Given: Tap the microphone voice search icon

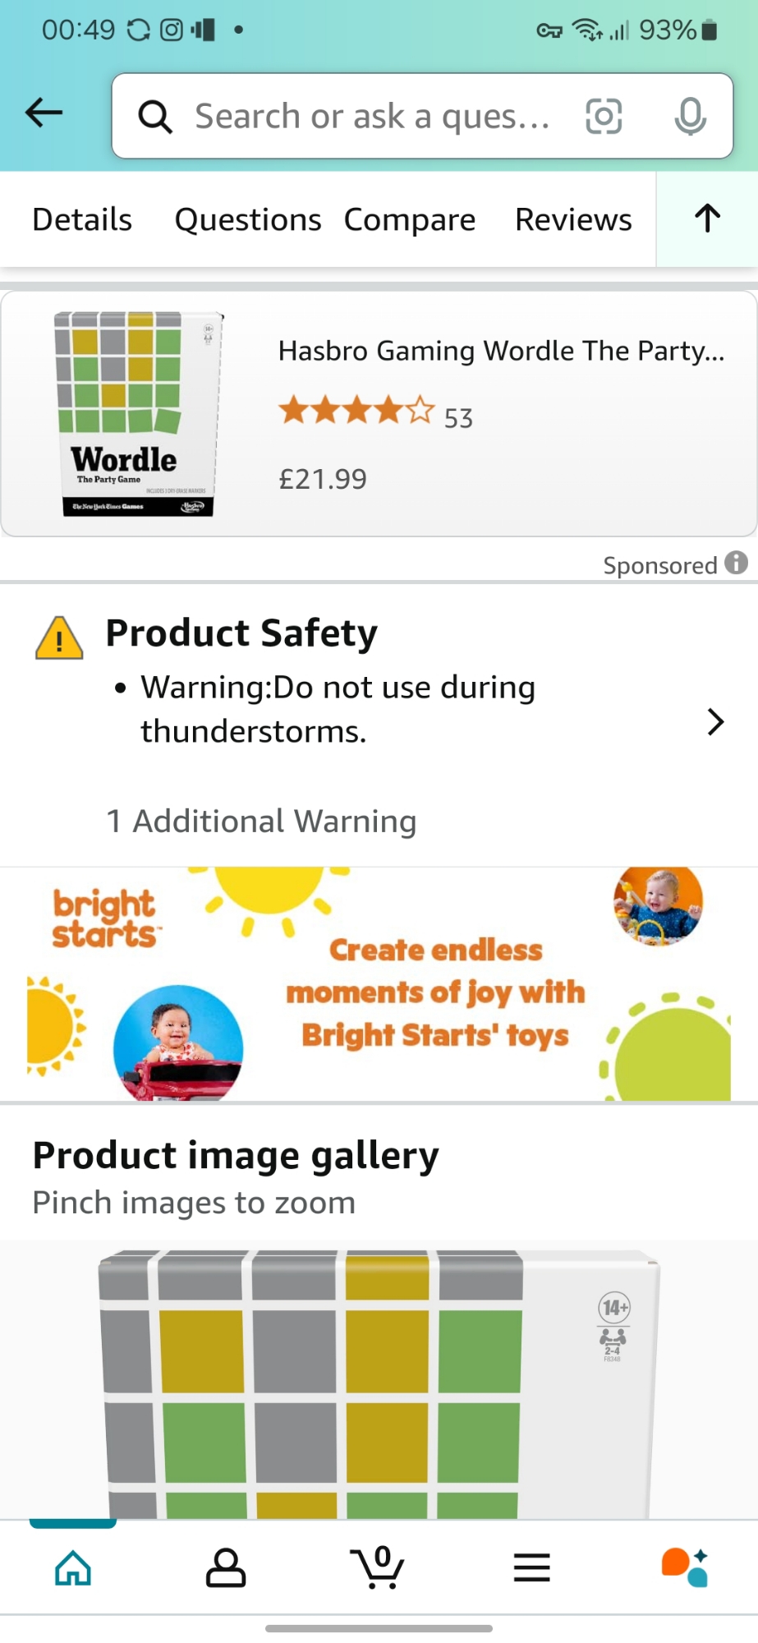Looking at the screenshot, I should click(690, 116).
